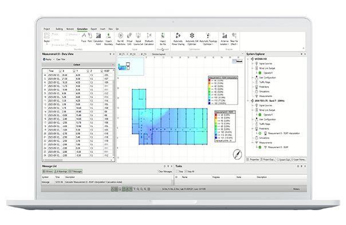Open the Y column filter dropdown
The image size is (346, 225).
(88, 71)
